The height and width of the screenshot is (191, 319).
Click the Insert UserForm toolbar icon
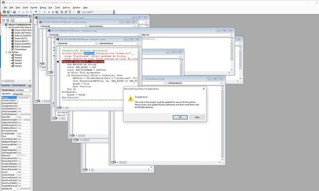tap(8, 12)
